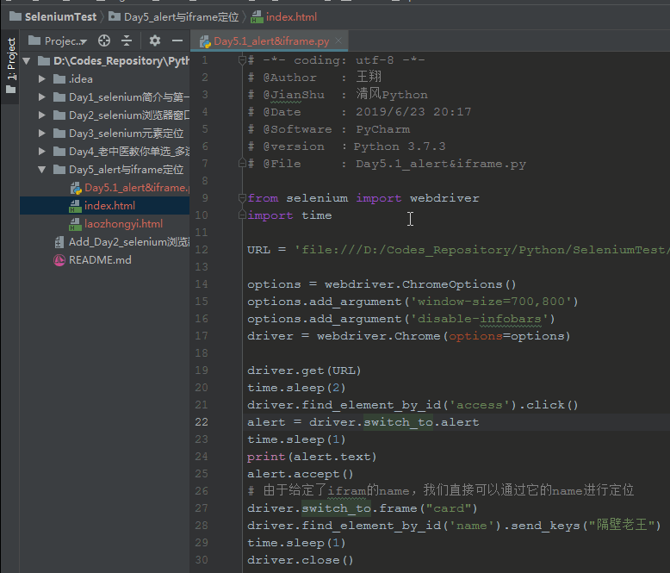This screenshot has width=670, height=573.
Task: Click 'switch_to' on line 22
Action: [x=398, y=422]
